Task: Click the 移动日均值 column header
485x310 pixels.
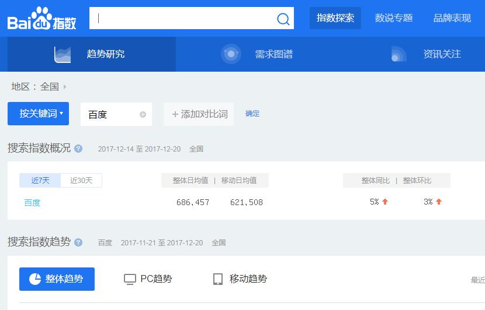Action: point(239,181)
